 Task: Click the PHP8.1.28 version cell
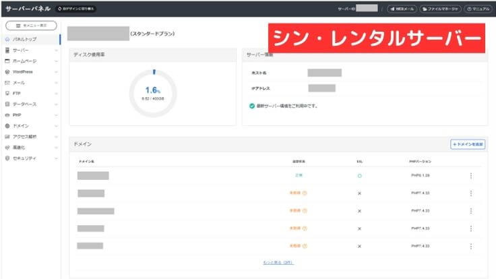pos(421,175)
